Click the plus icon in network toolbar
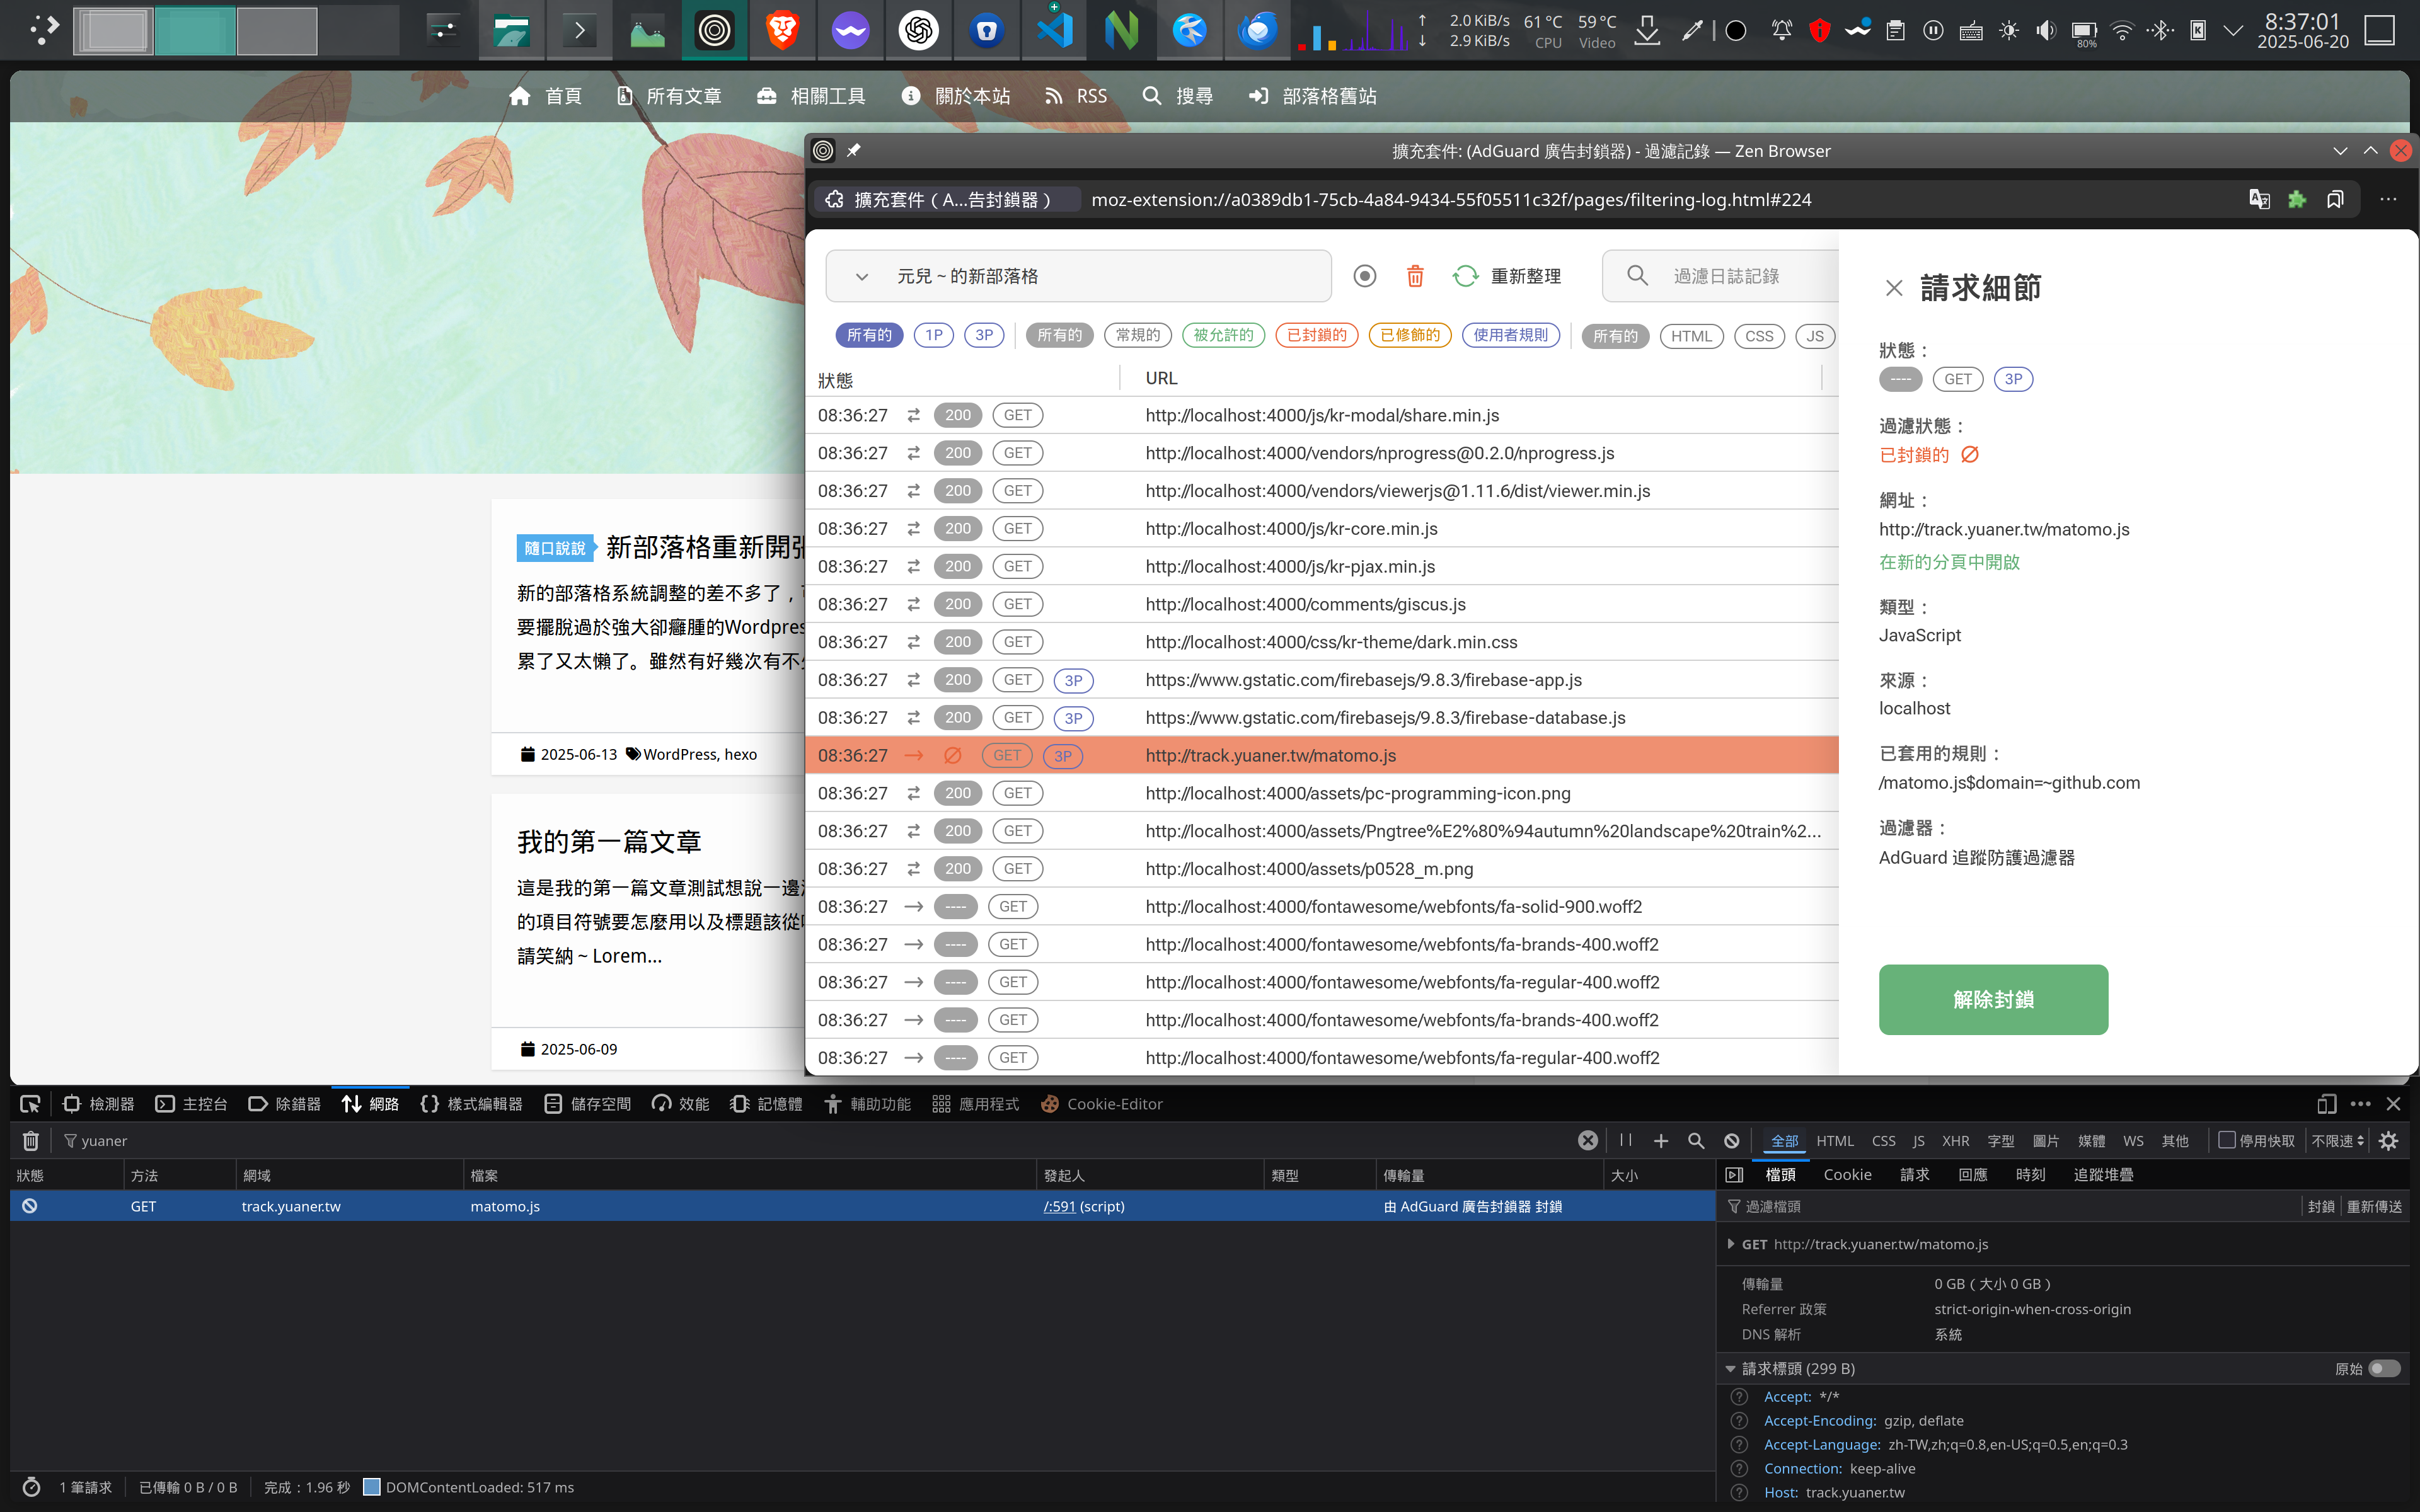Image resolution: width=2420 pixels, height=1512 pixels. (1661, 1141)
